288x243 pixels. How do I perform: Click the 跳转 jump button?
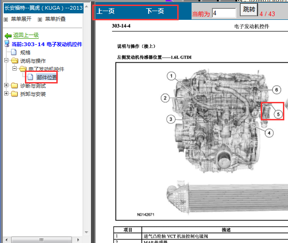coord(249,9)
